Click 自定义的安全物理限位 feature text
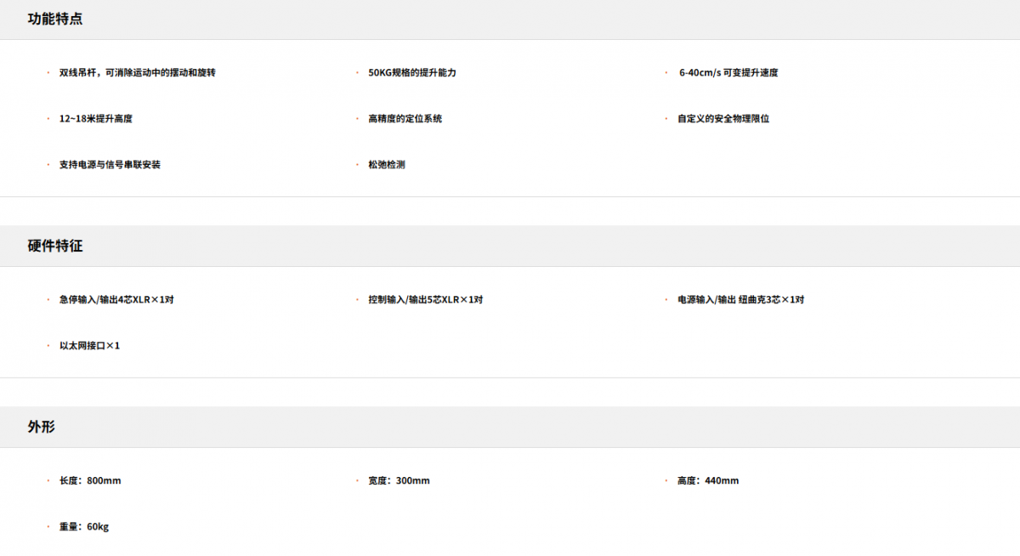Image resolution: width=1020 pixels, height=556 pixels. click(x=722, y=119)
